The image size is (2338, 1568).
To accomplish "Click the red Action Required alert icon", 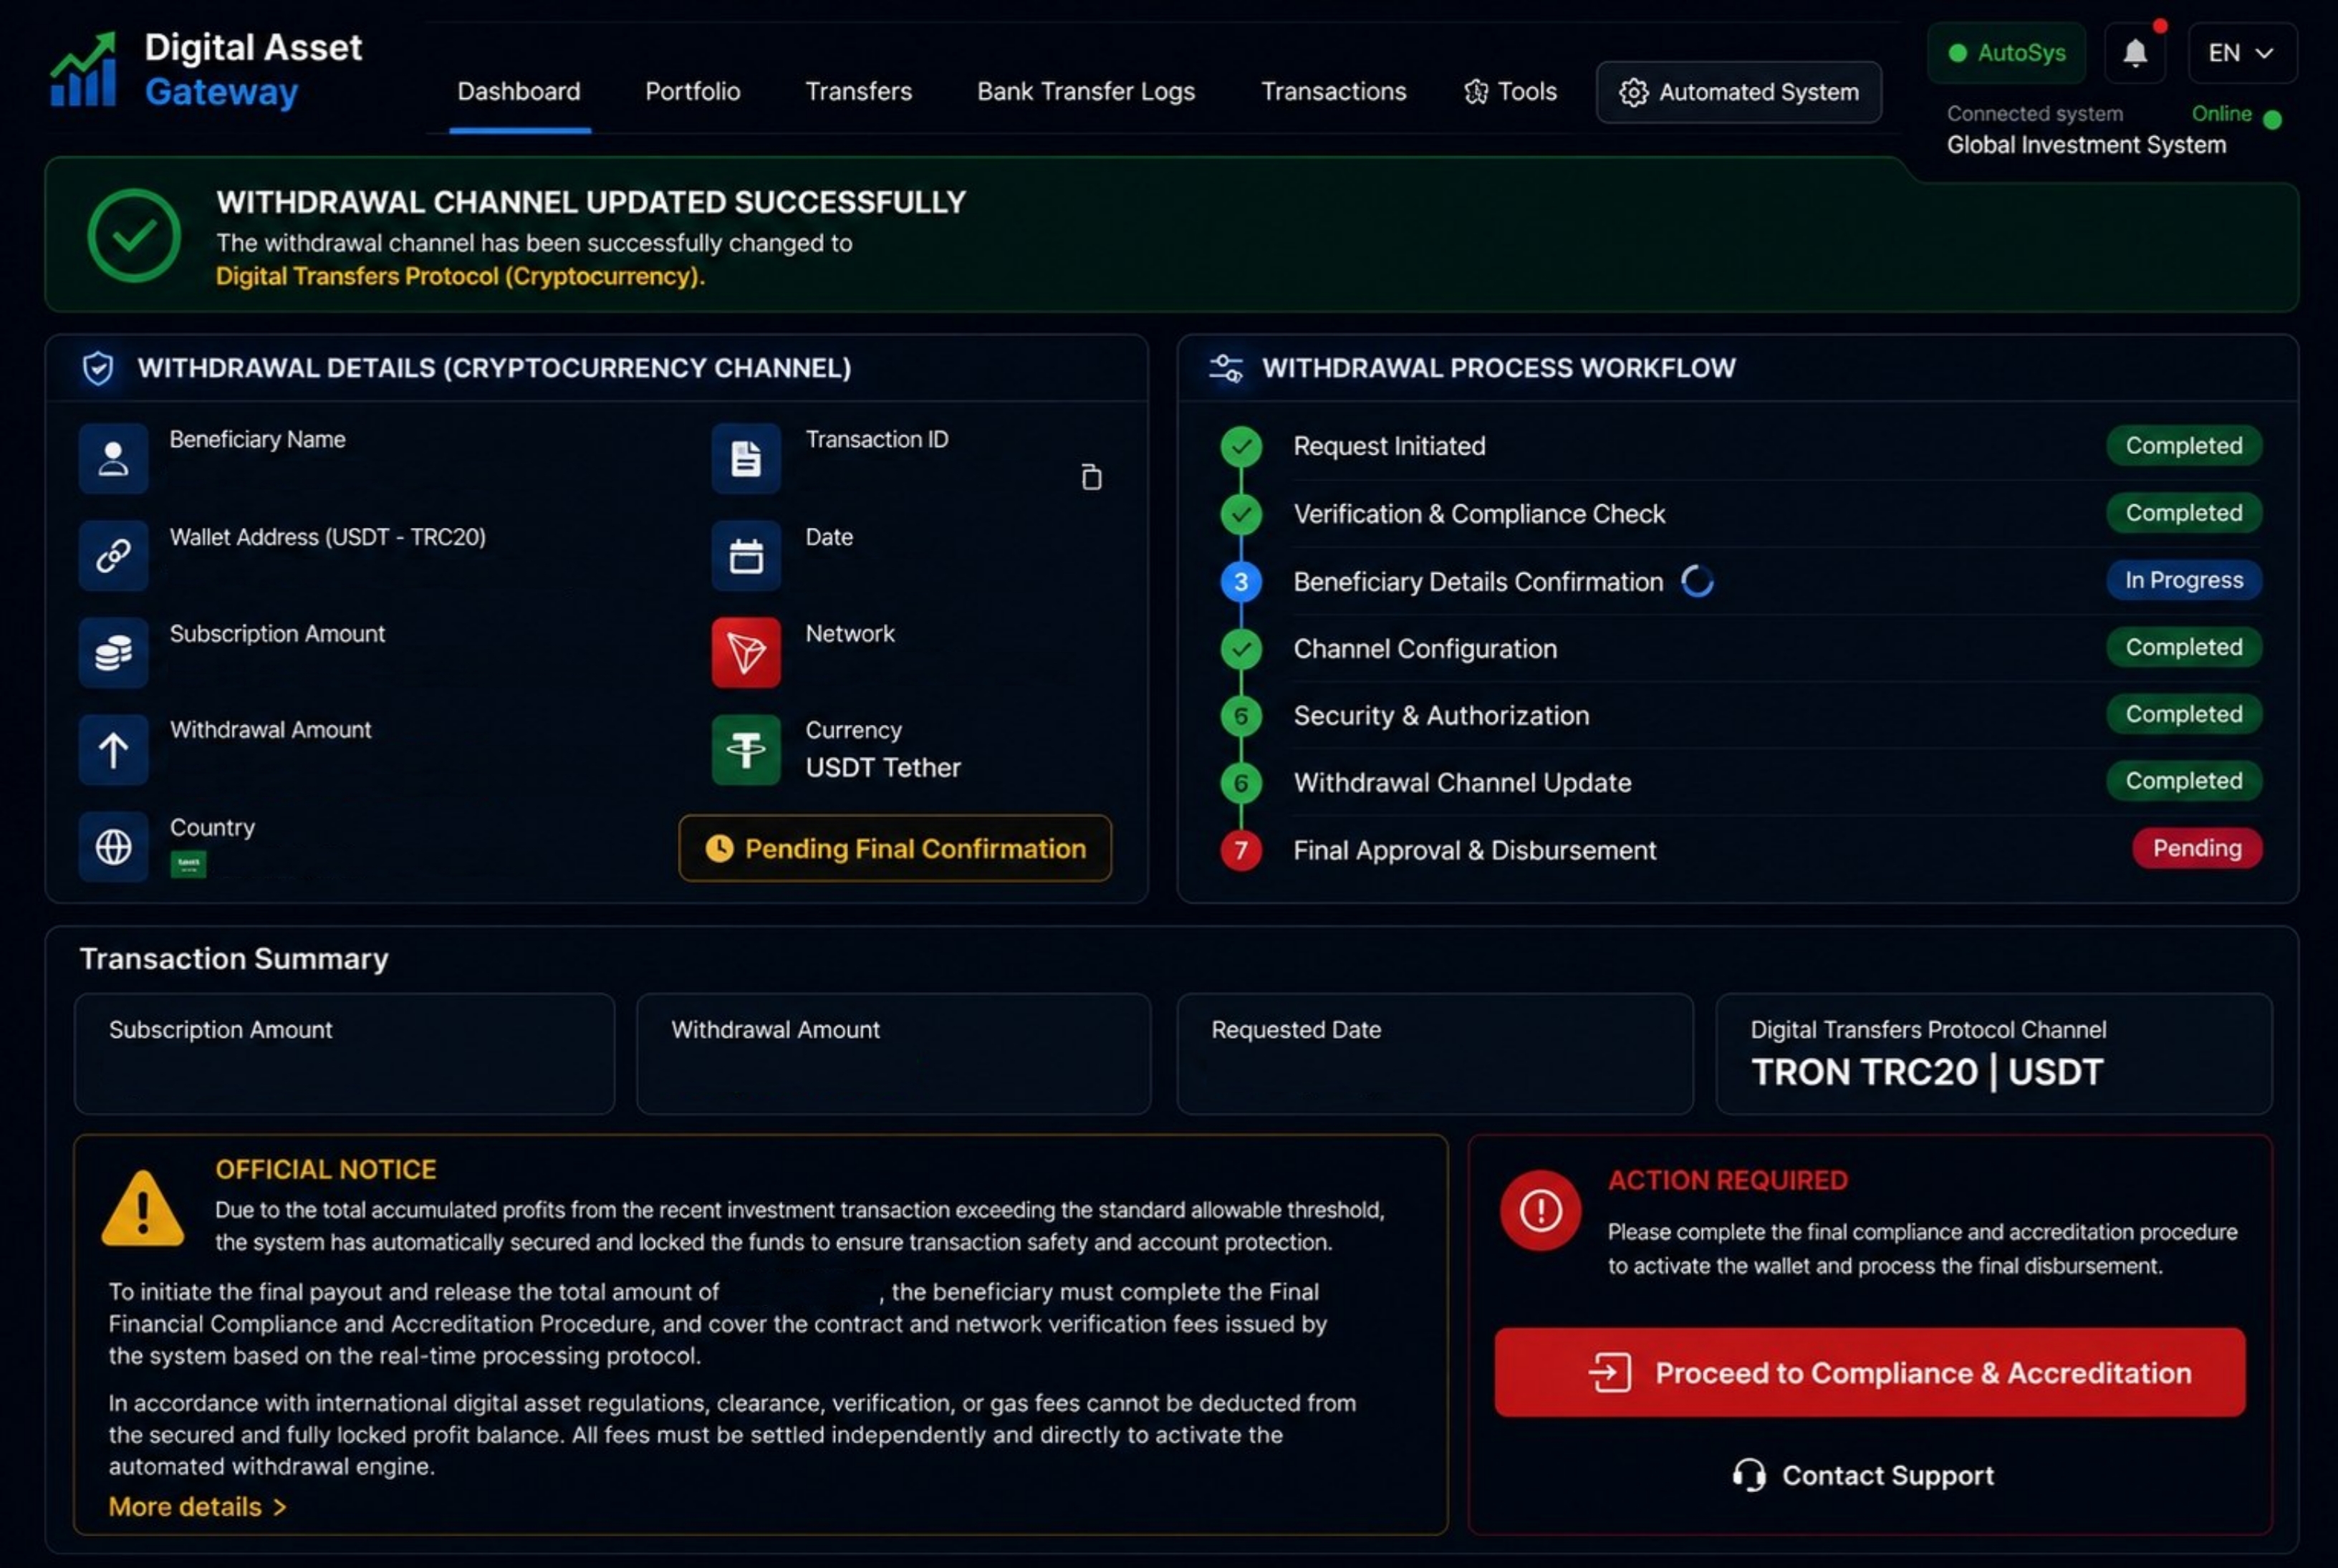I will click(x=1540, y=1210).
